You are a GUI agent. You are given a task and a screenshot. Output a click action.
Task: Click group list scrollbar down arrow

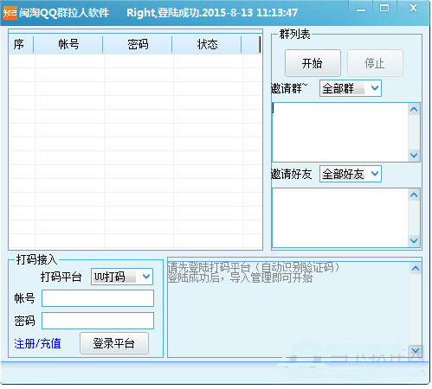point(414,155)
